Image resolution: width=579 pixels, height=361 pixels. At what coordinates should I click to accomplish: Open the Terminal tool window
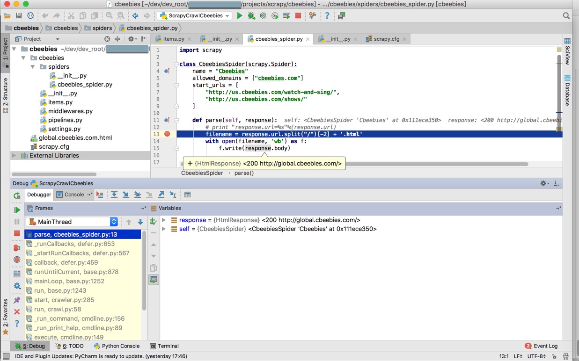[x=164, y=346]
